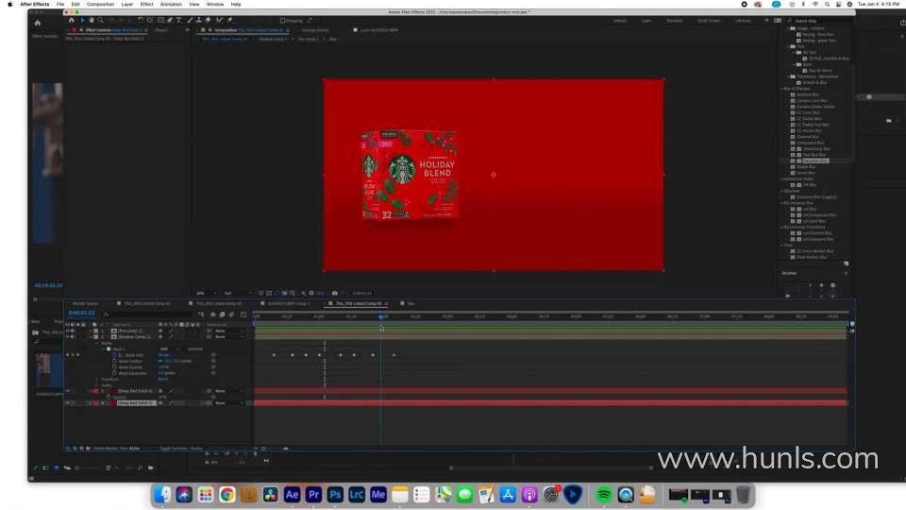
Task: Enable the Snapping checkbox in toolbar
Action: click(x=282, y=20)
